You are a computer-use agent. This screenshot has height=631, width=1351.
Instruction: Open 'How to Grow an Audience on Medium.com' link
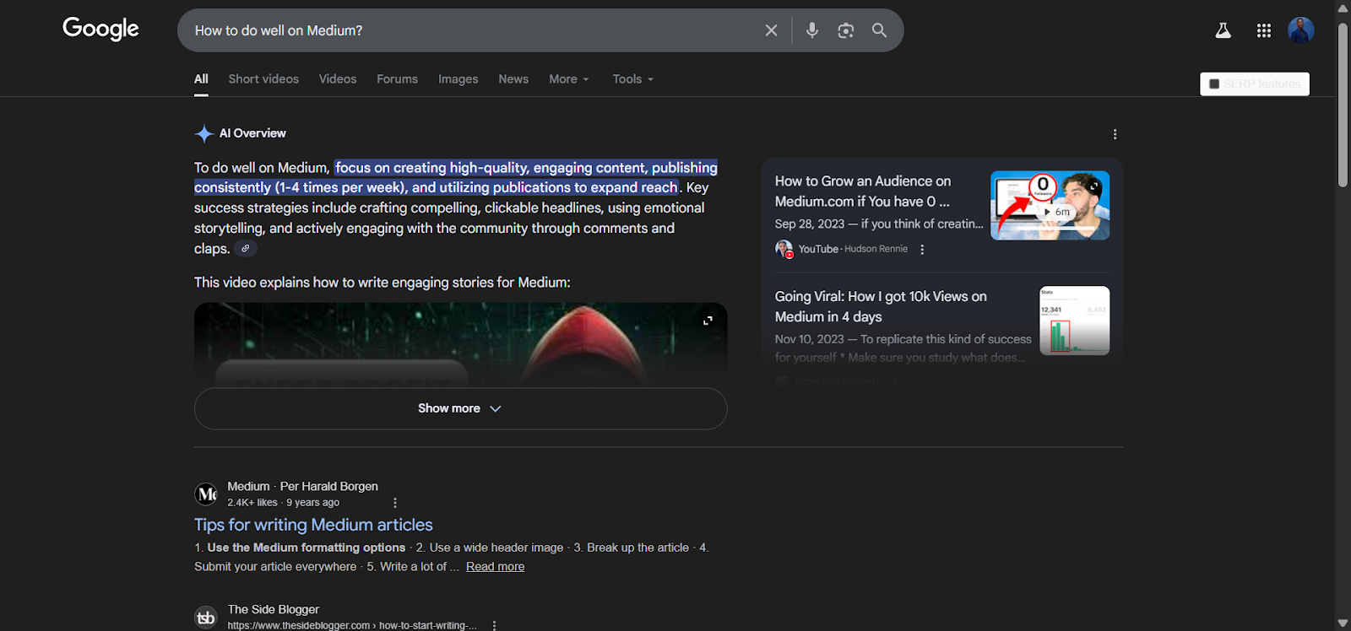tap(863, 191)
